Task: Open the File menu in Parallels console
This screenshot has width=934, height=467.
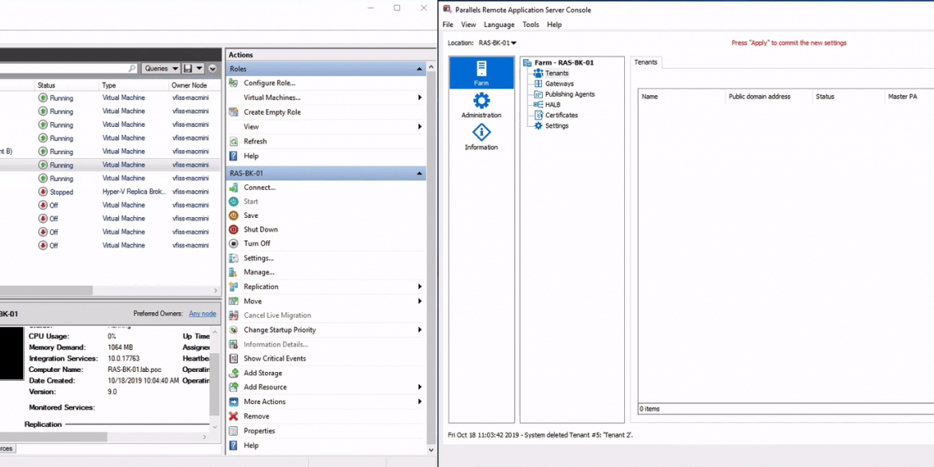Action: (x=448, y=25)
